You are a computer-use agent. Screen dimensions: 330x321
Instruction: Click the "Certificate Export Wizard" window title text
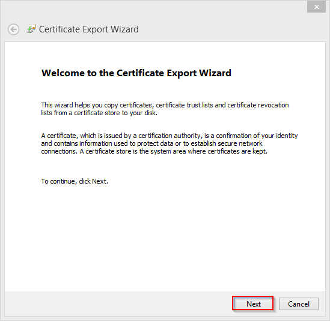89,29
